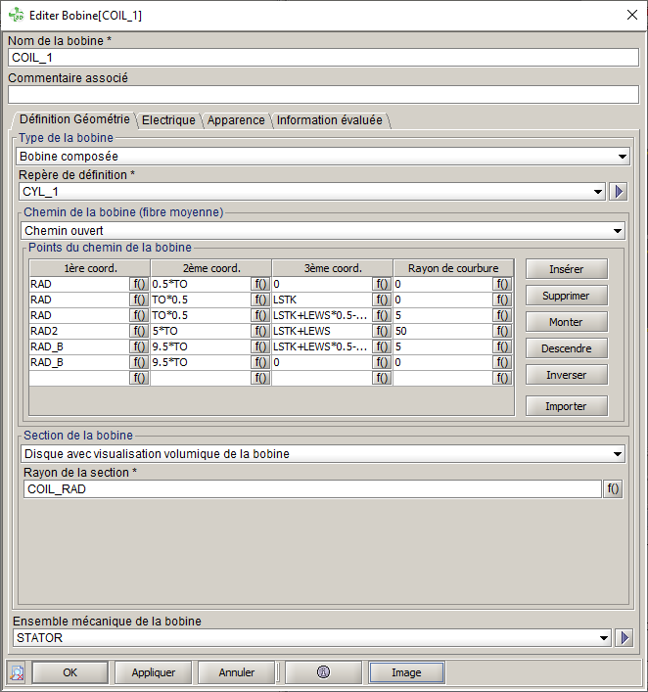This screenshot has width=648, height=692.
Task: Open f() editor for curvature radius 50
Action: click(x=502, y=331)
